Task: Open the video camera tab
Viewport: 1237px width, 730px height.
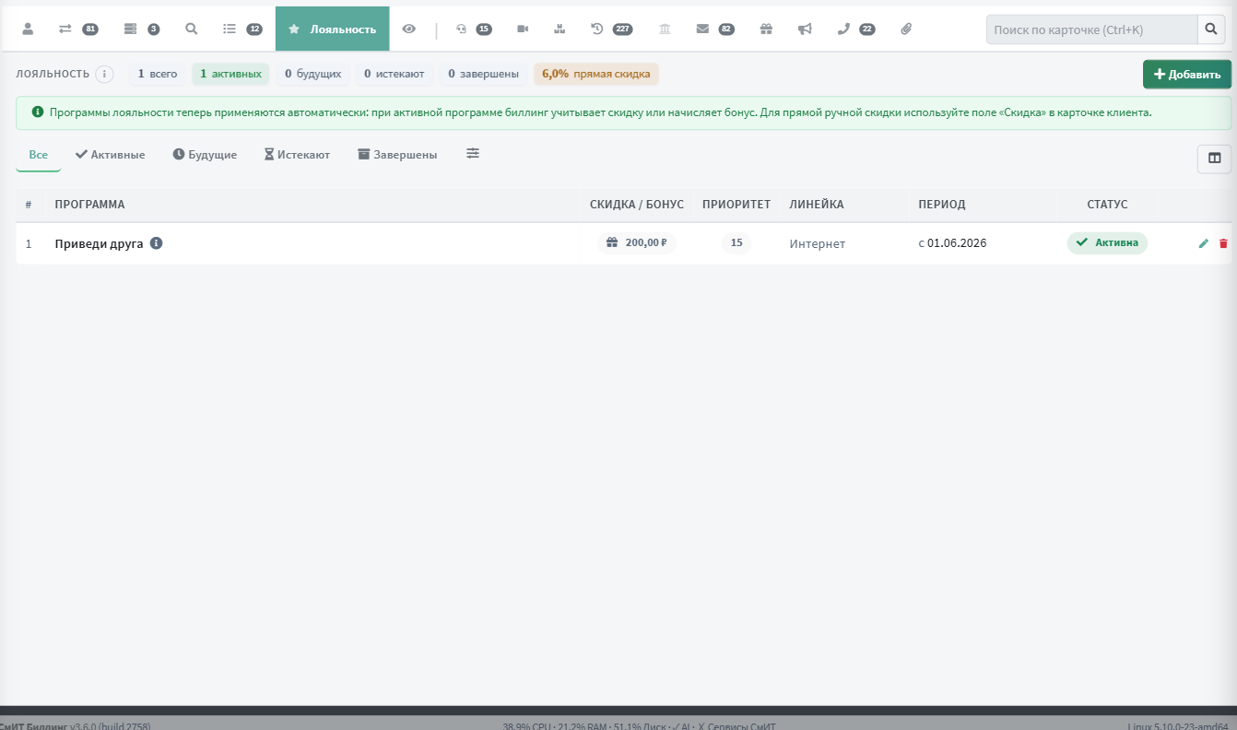Action: (523, 29)
